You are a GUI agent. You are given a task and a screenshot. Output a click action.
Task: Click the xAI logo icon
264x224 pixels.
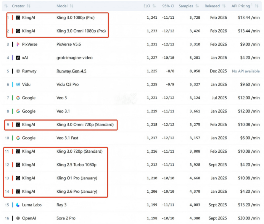(18, 58)
